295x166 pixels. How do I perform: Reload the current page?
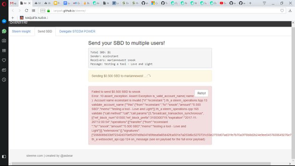pyautogui.click(x=27, y=11)
